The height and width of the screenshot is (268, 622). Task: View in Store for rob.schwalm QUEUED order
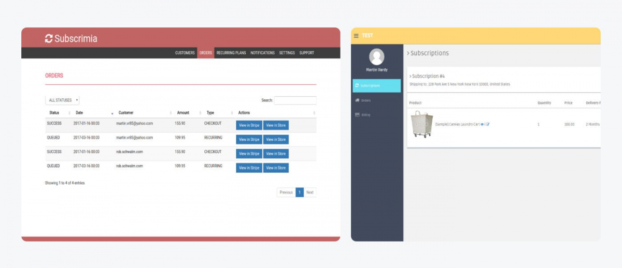[x=276, y=168]
